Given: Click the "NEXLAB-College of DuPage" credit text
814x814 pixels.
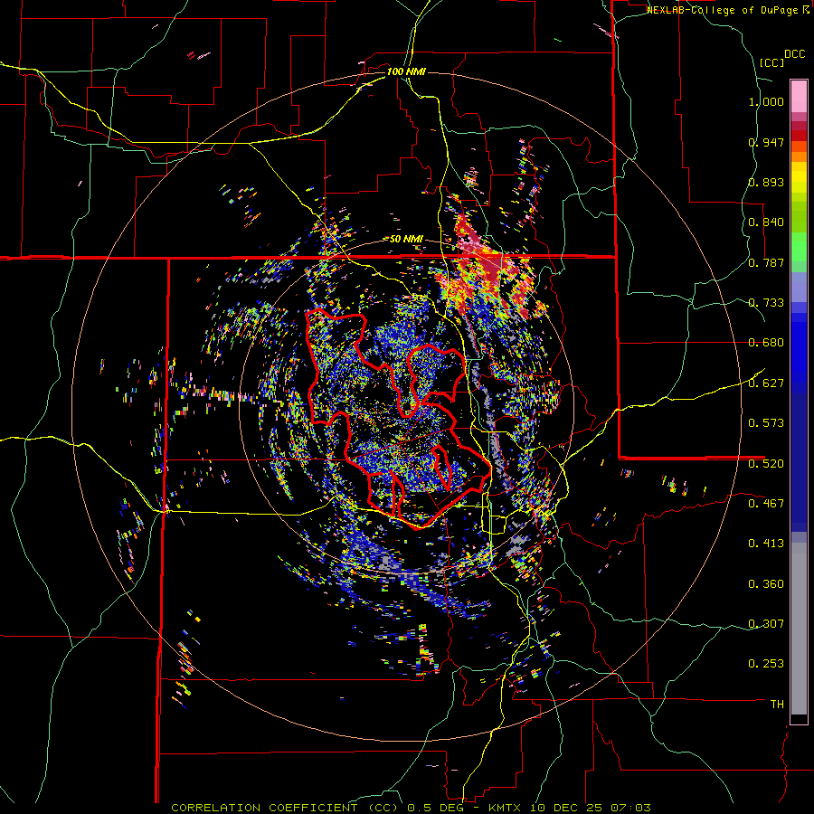Looking at the screenshot, I should pos(723,10).
